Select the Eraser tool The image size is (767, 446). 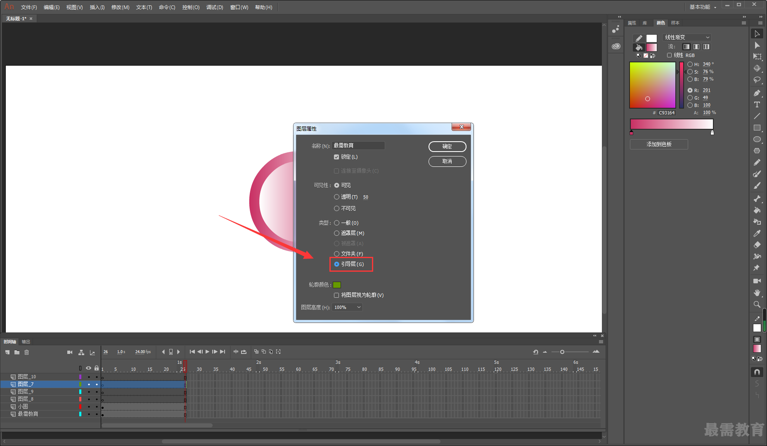(x=757, y=245)
